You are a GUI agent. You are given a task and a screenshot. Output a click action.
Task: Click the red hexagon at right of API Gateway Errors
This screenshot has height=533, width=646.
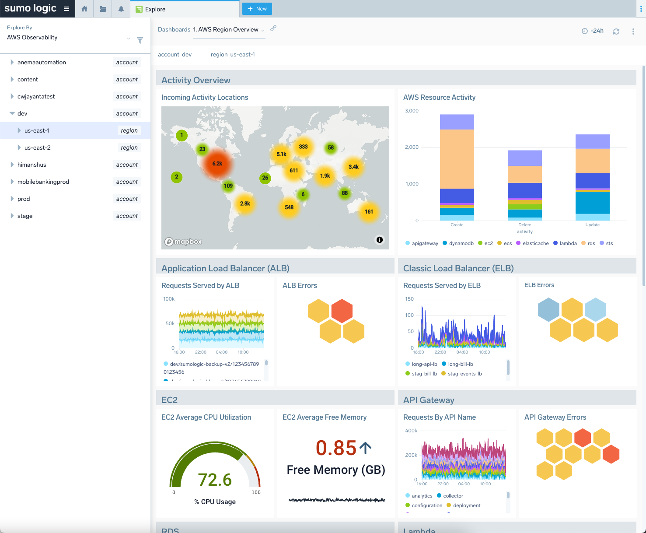point(611,454)
